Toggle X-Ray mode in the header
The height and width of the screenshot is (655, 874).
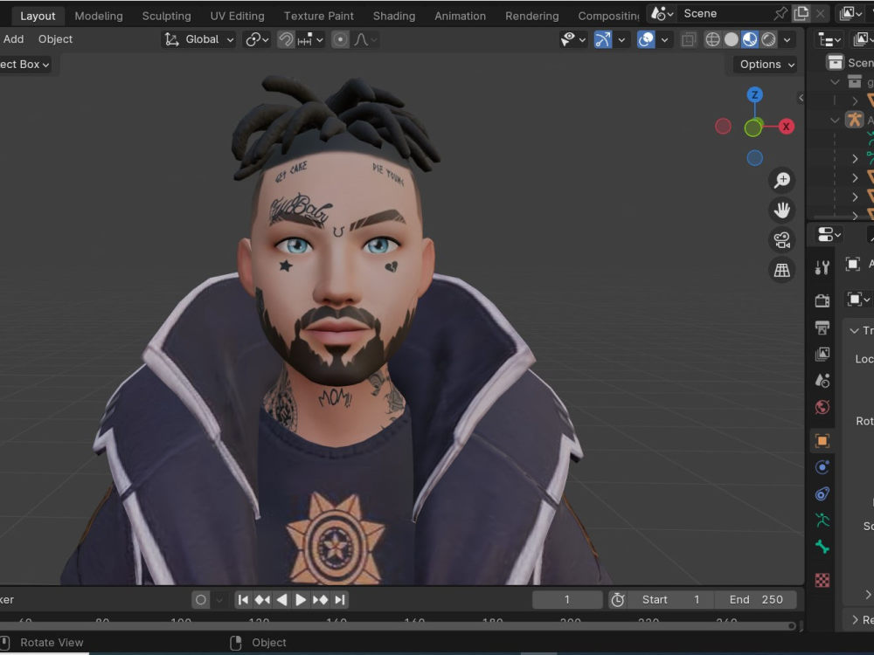(689, 39)
